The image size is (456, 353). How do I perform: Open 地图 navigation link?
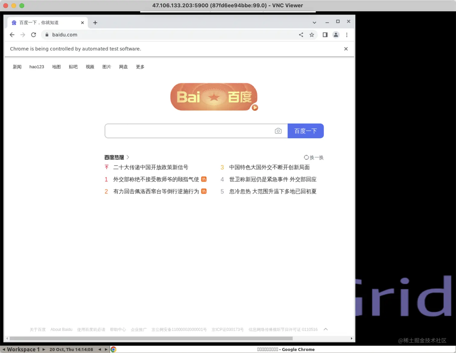coord(56,67)
